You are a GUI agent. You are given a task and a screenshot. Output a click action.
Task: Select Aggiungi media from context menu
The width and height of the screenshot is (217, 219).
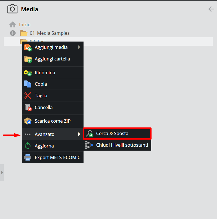click(x=51, y=47)
